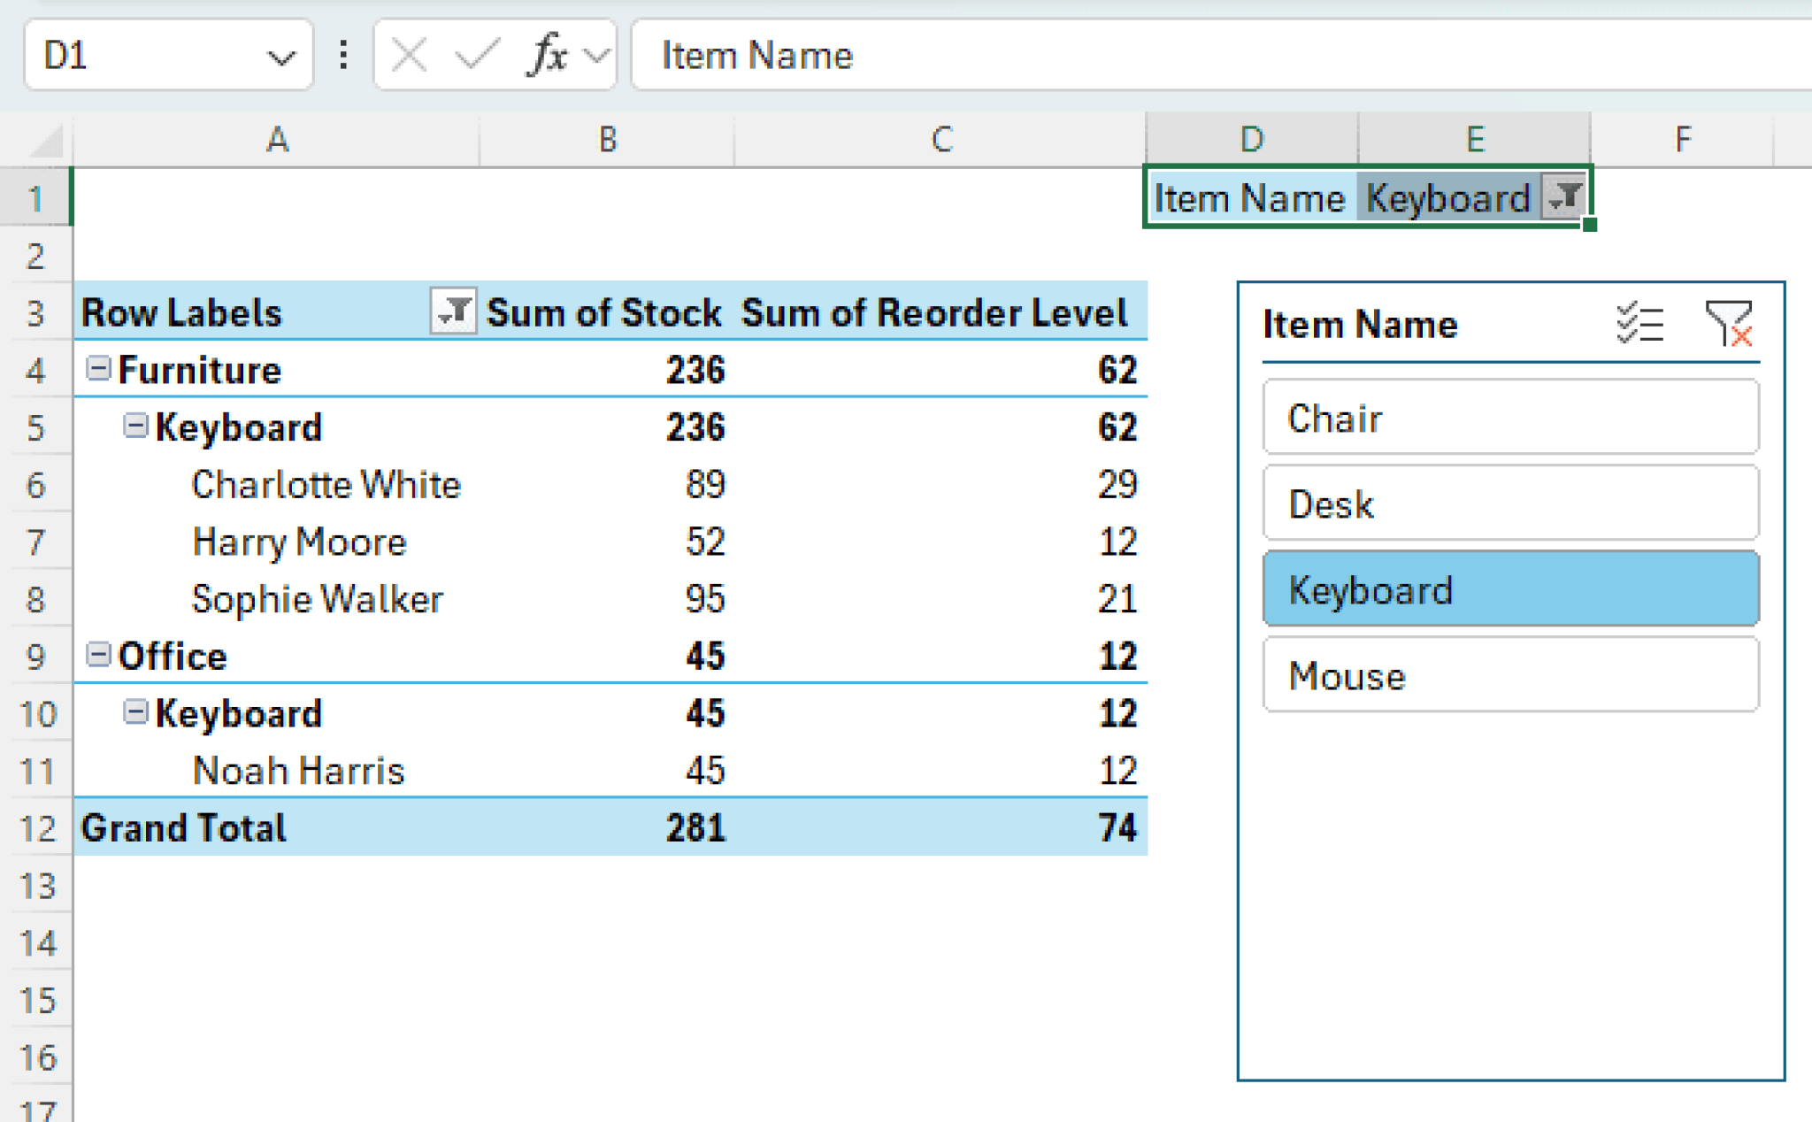Open the Row Labels filter dropdown
Screen dimensions: 1812x1122
pyautogui.click(x=454, y=311)
